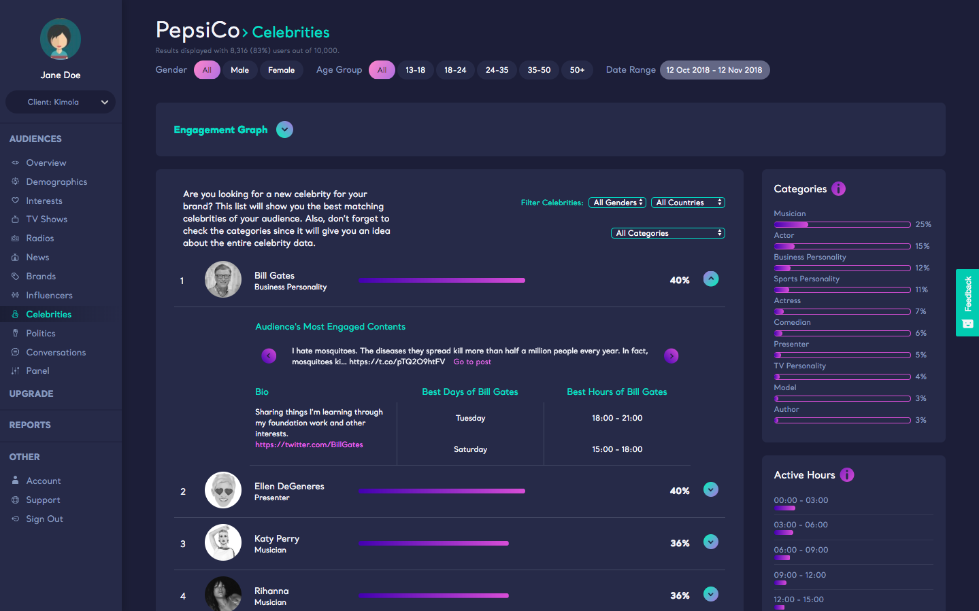Click the News icon in sidebar
The width and height of the screenshot is (979, 611).
[15, 257]
